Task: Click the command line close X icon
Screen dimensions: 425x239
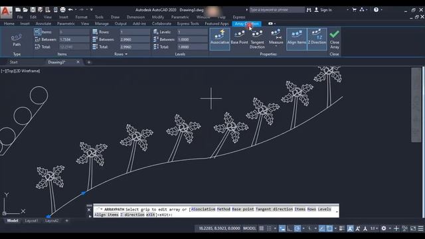Action: pyautogui.click(x=89, y=210)
